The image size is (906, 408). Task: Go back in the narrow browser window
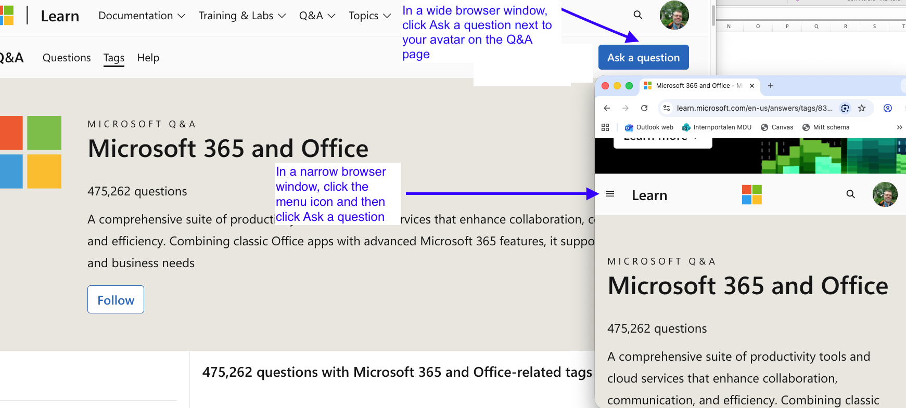607,108
